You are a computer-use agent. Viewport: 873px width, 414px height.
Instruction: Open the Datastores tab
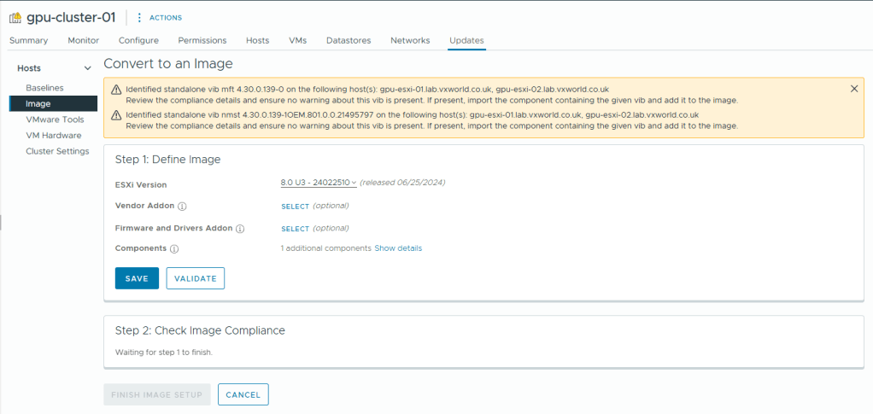click(x=349, y=40)
